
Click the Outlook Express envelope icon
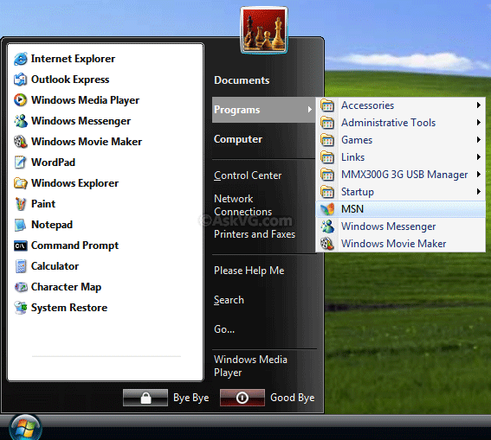(x=21, y=80)
